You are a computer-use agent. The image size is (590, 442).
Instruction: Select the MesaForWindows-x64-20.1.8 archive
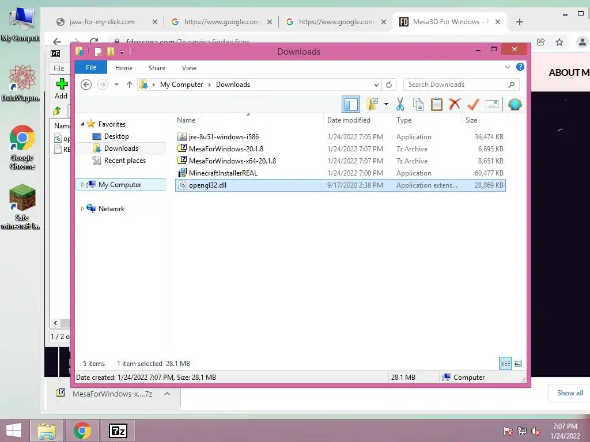(340, 161)
